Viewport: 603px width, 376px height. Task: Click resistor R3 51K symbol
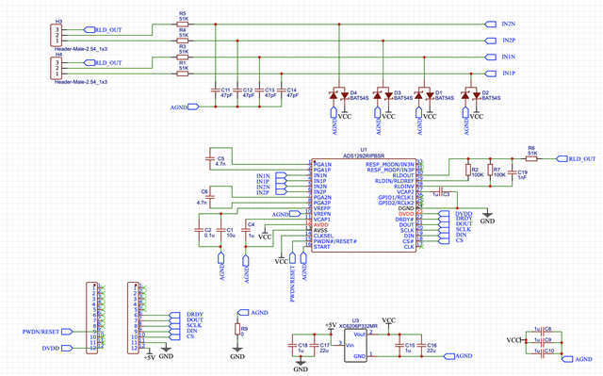click(182, 57)
